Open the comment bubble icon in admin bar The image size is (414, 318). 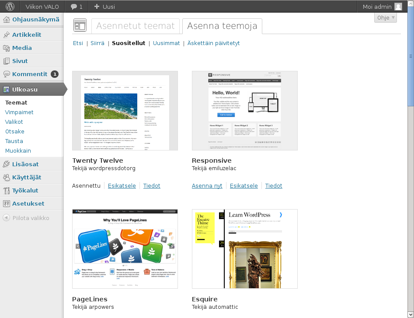tap(74, 7)
